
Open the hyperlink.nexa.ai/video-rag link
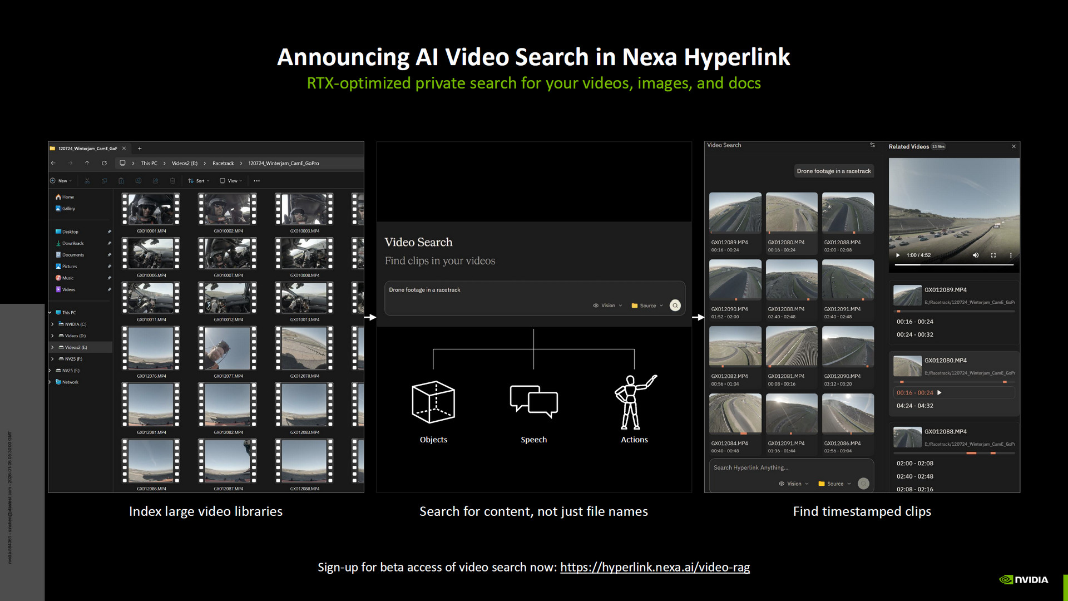(x=655, y=567)
